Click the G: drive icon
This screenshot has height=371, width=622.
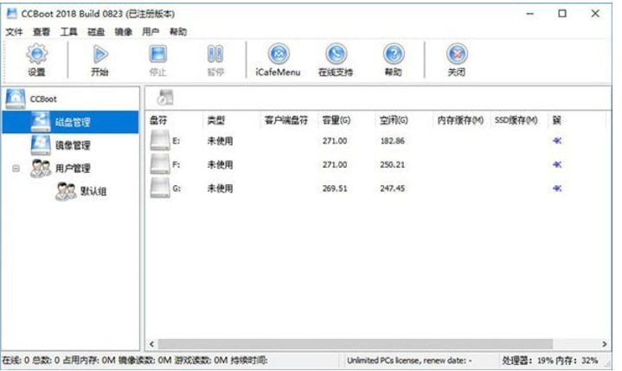pos(160,188)
